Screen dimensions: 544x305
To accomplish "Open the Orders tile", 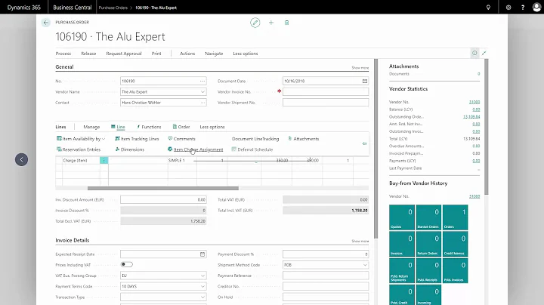I will click(455, 217).
